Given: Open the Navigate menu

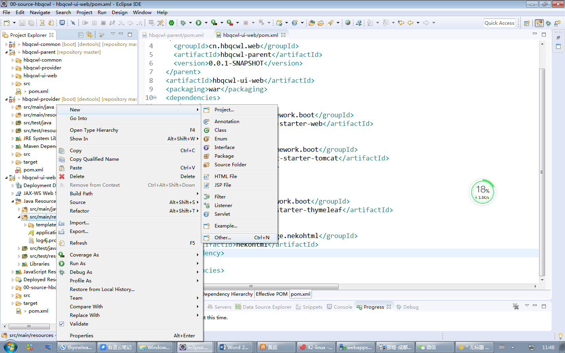Looking at the screenshot, I should coord(40,13).
